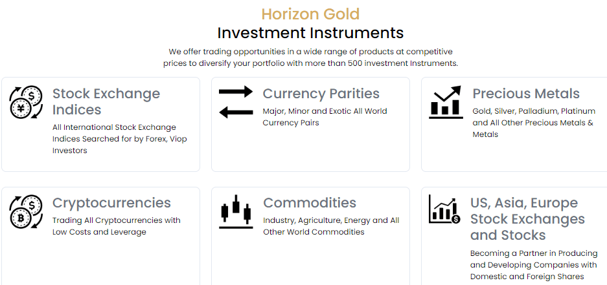
Task: Select the Industry, Agriculture, Energy description
Action: (x=331, y=226)
